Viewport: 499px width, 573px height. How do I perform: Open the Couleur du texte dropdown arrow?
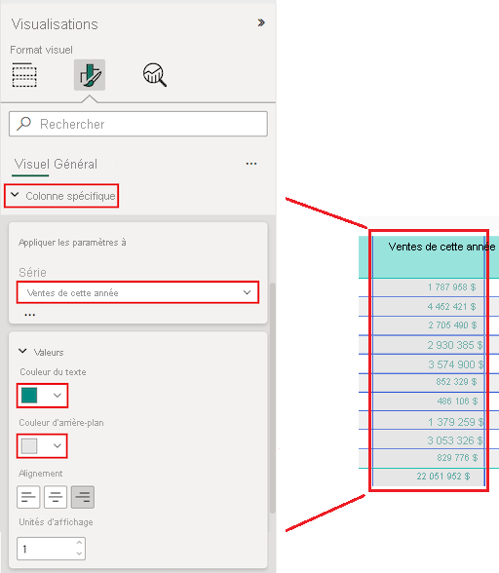(58, 396)
